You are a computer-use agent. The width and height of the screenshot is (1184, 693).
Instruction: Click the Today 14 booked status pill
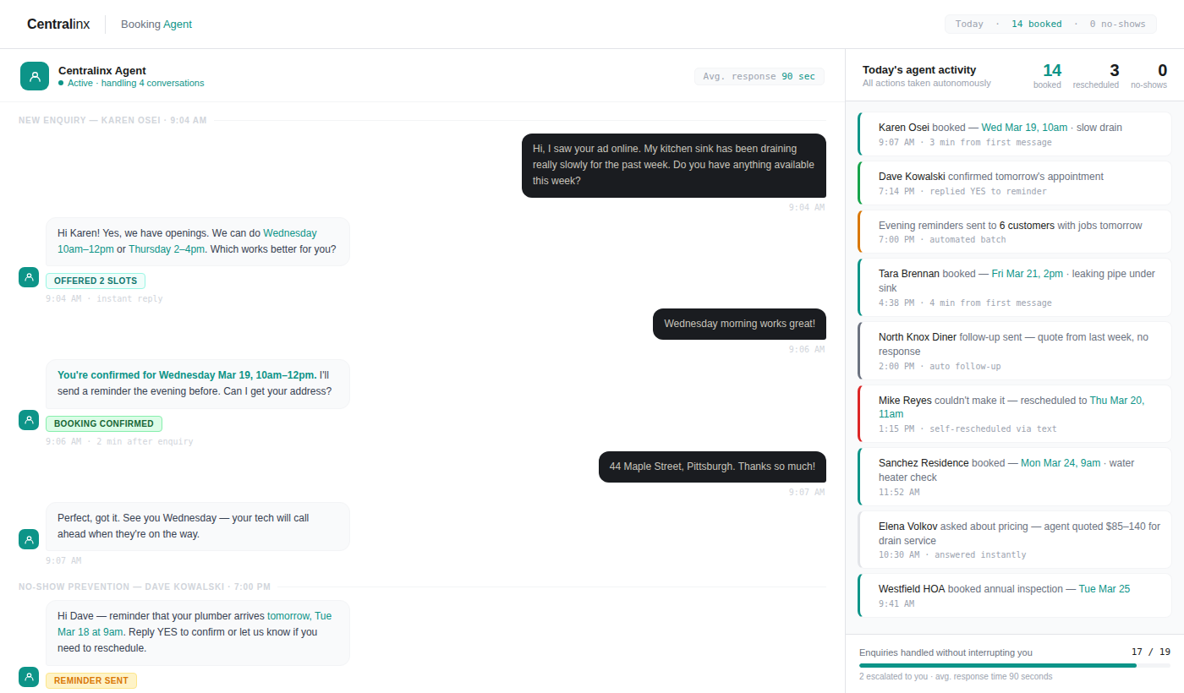coord(1050,24)
